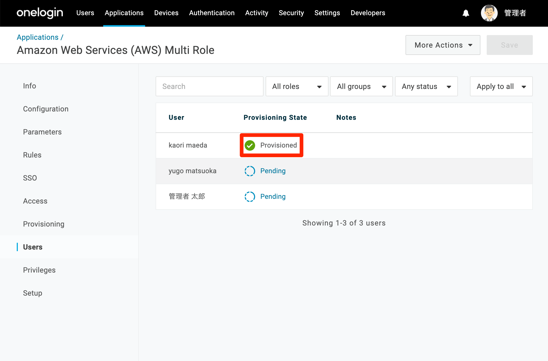Expand the Apply to all dropdown
This screenshot has height=361, width=548.
coord(501,86)
